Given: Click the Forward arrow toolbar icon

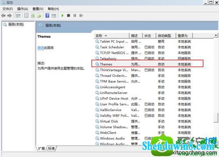Looking at the screenshot, I should [10, 16].
